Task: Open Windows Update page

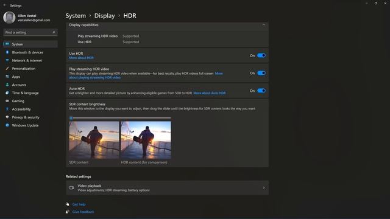Action: coord(30,125)
